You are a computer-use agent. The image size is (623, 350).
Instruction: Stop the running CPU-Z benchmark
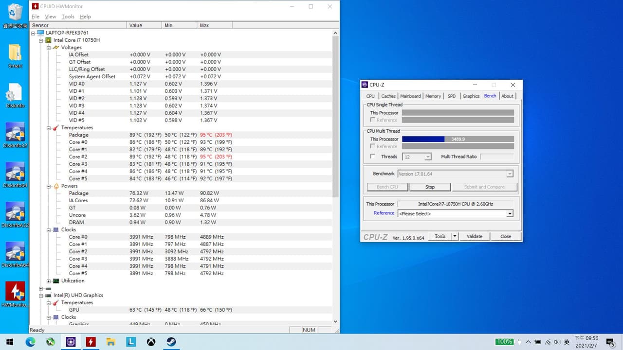[430, 187]
